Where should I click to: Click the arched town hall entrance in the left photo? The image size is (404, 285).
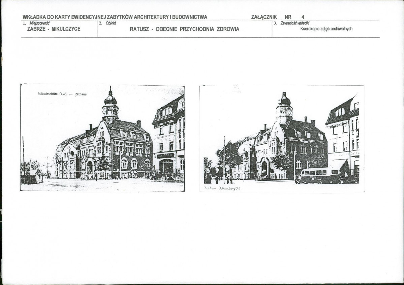tap(90, 168)
